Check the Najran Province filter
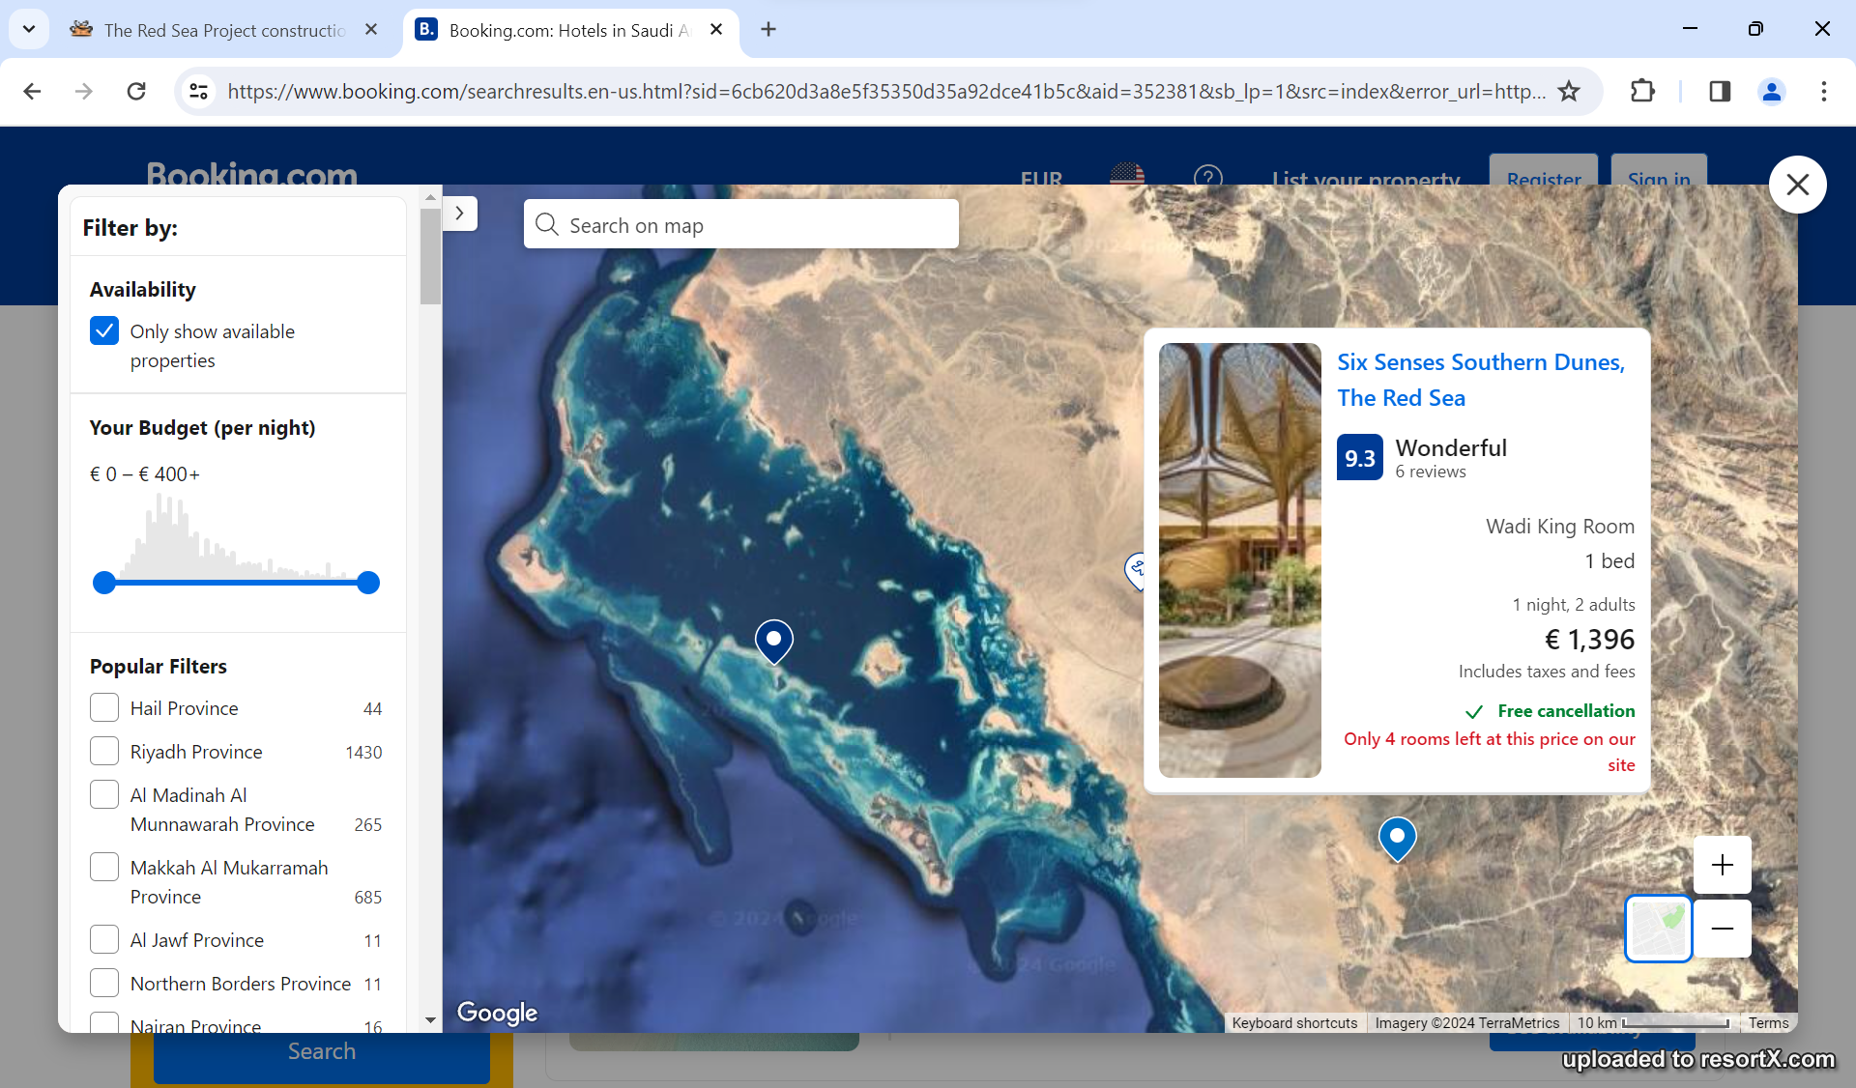 104,1023
